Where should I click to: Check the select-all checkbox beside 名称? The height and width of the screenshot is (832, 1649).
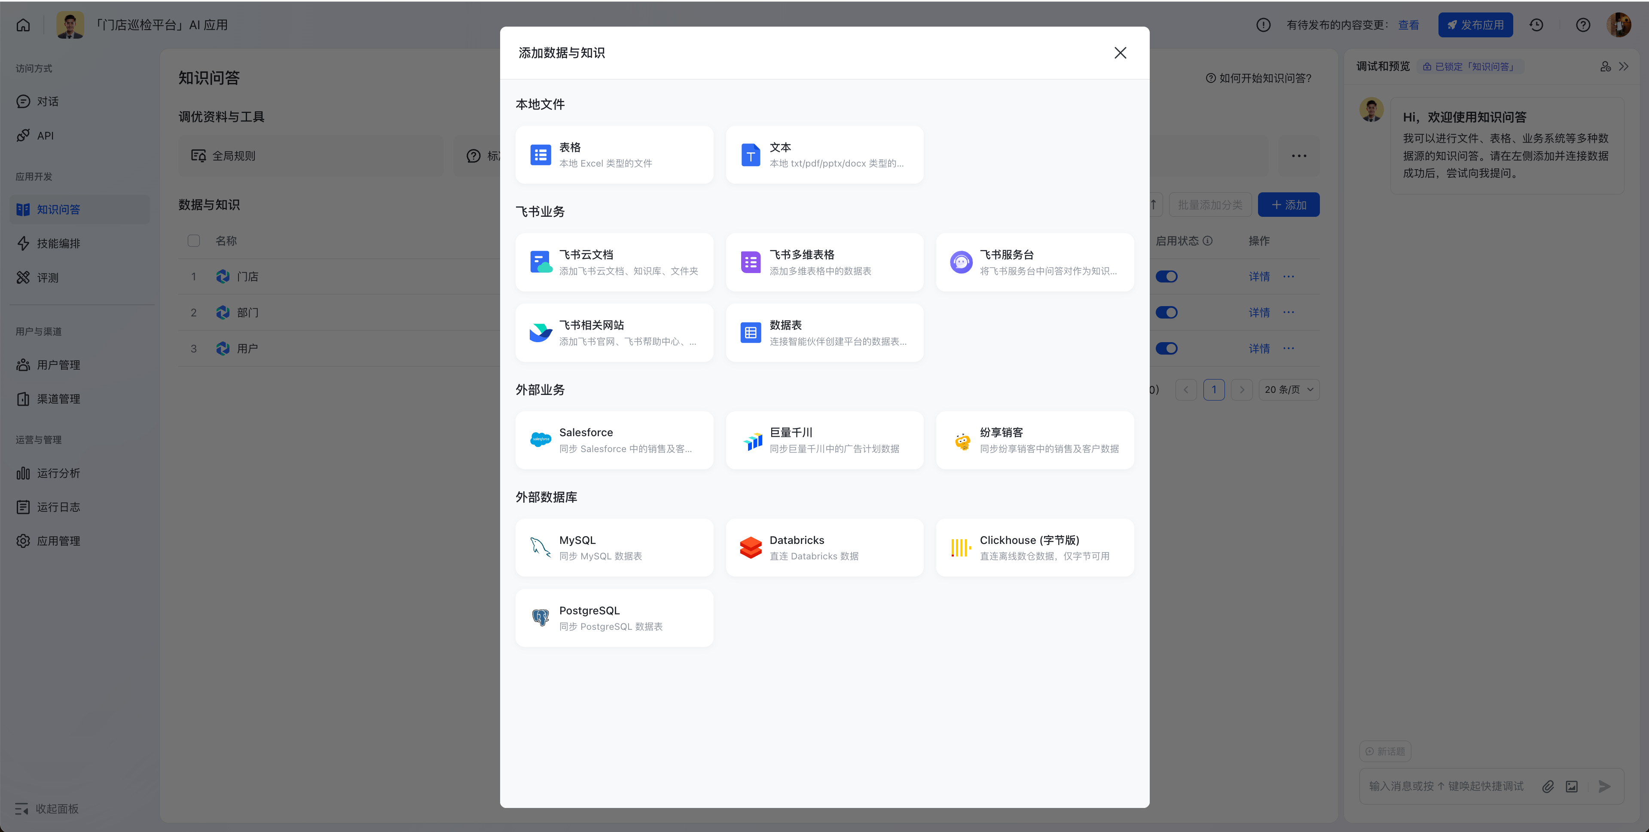tap(193, 240)
